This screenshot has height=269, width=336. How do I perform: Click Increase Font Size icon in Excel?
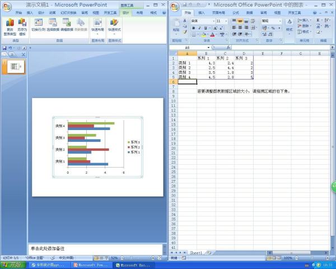pos(215,28)
